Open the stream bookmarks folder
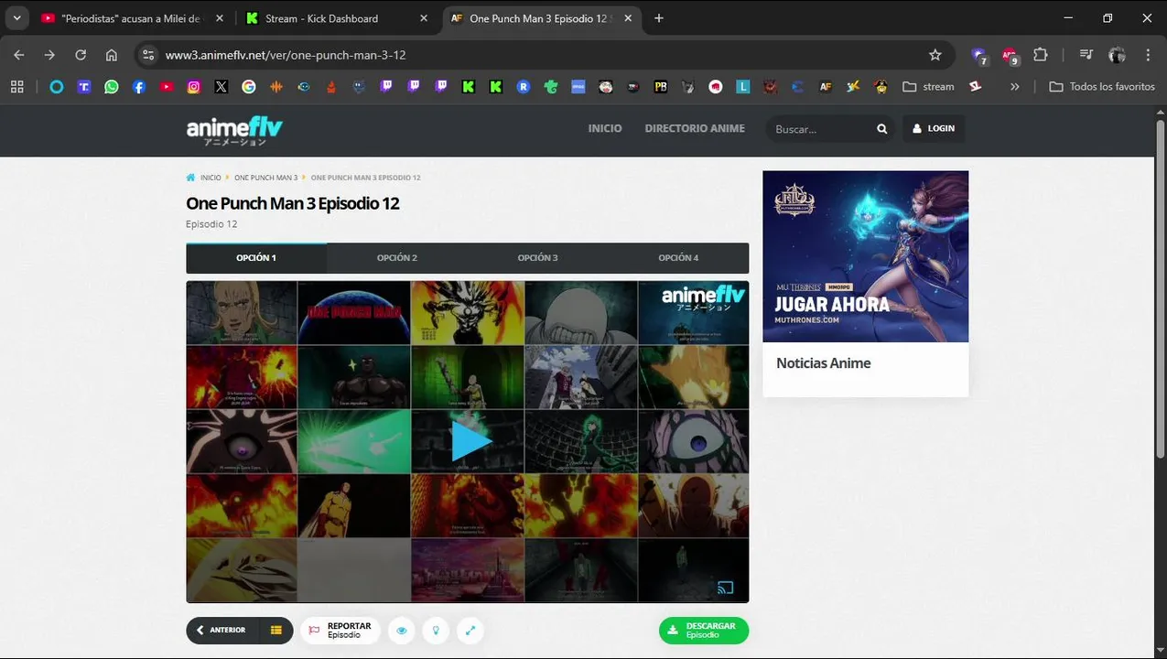 (x=928, y=87)
